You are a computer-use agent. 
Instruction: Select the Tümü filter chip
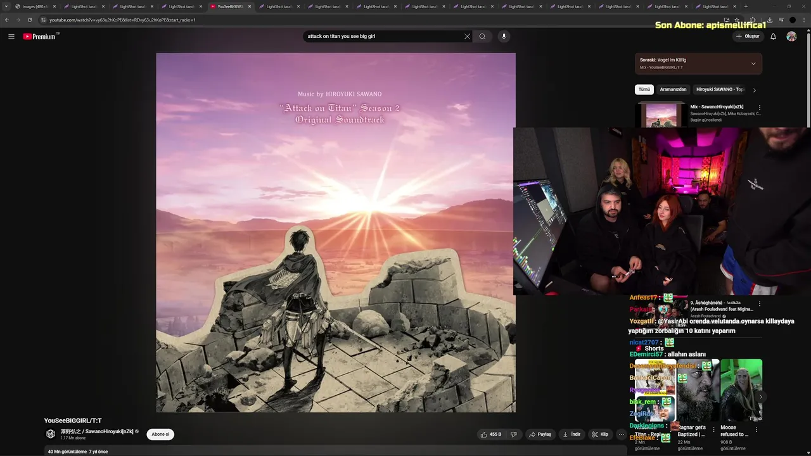644,89
